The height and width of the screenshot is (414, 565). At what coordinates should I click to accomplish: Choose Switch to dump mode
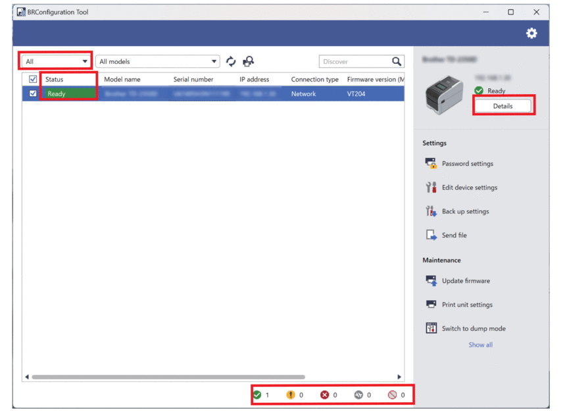(474, 328)
